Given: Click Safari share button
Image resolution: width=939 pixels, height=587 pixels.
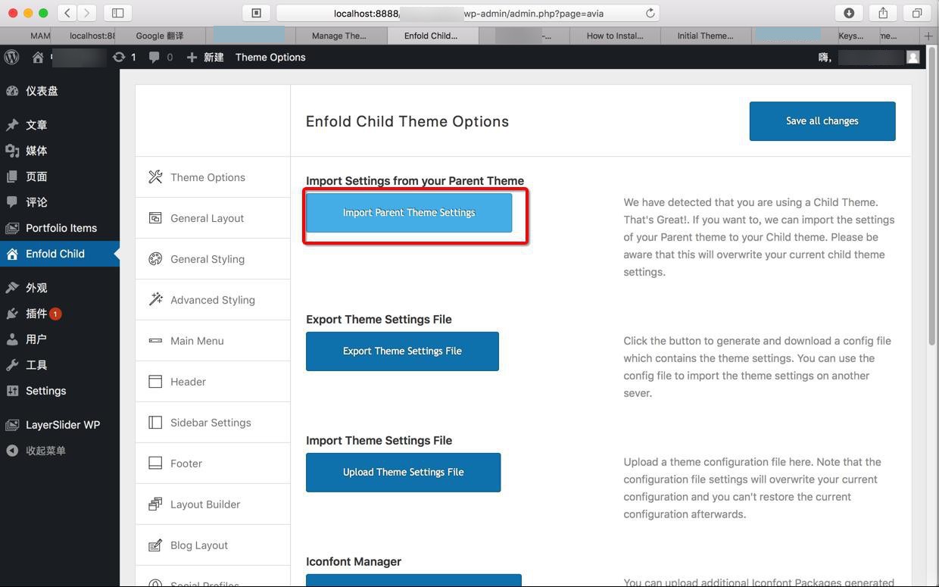Looking at the screenshot, I should [883, 13].
